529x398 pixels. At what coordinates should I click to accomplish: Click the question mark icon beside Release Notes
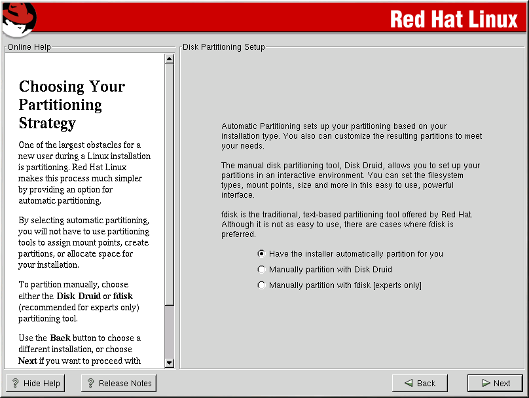click(91, 384)
